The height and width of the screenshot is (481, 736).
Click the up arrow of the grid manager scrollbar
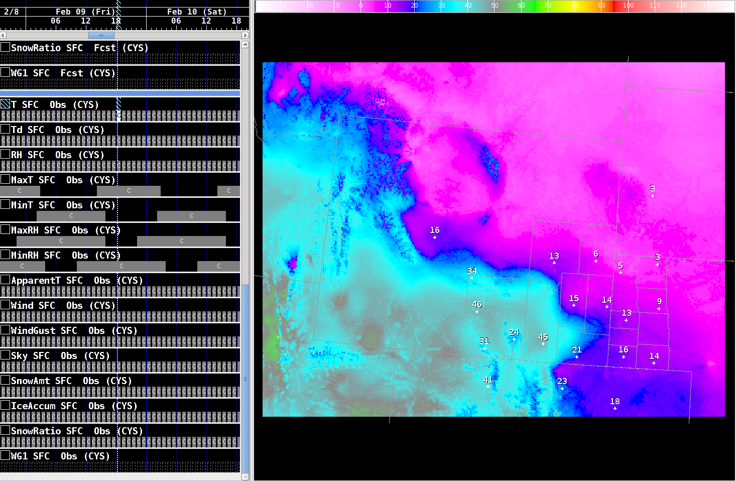(245, 45)
